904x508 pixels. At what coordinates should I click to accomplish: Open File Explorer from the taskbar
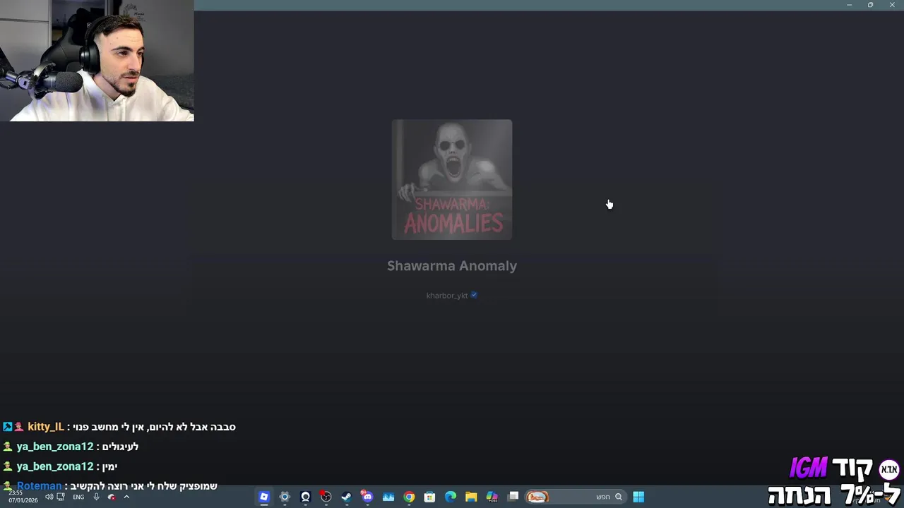(471, 497)
